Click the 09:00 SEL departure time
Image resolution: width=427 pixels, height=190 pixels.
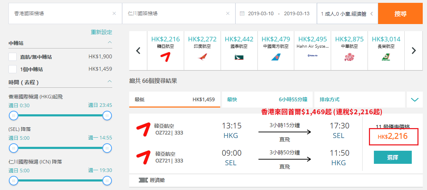tap(231, 153)
